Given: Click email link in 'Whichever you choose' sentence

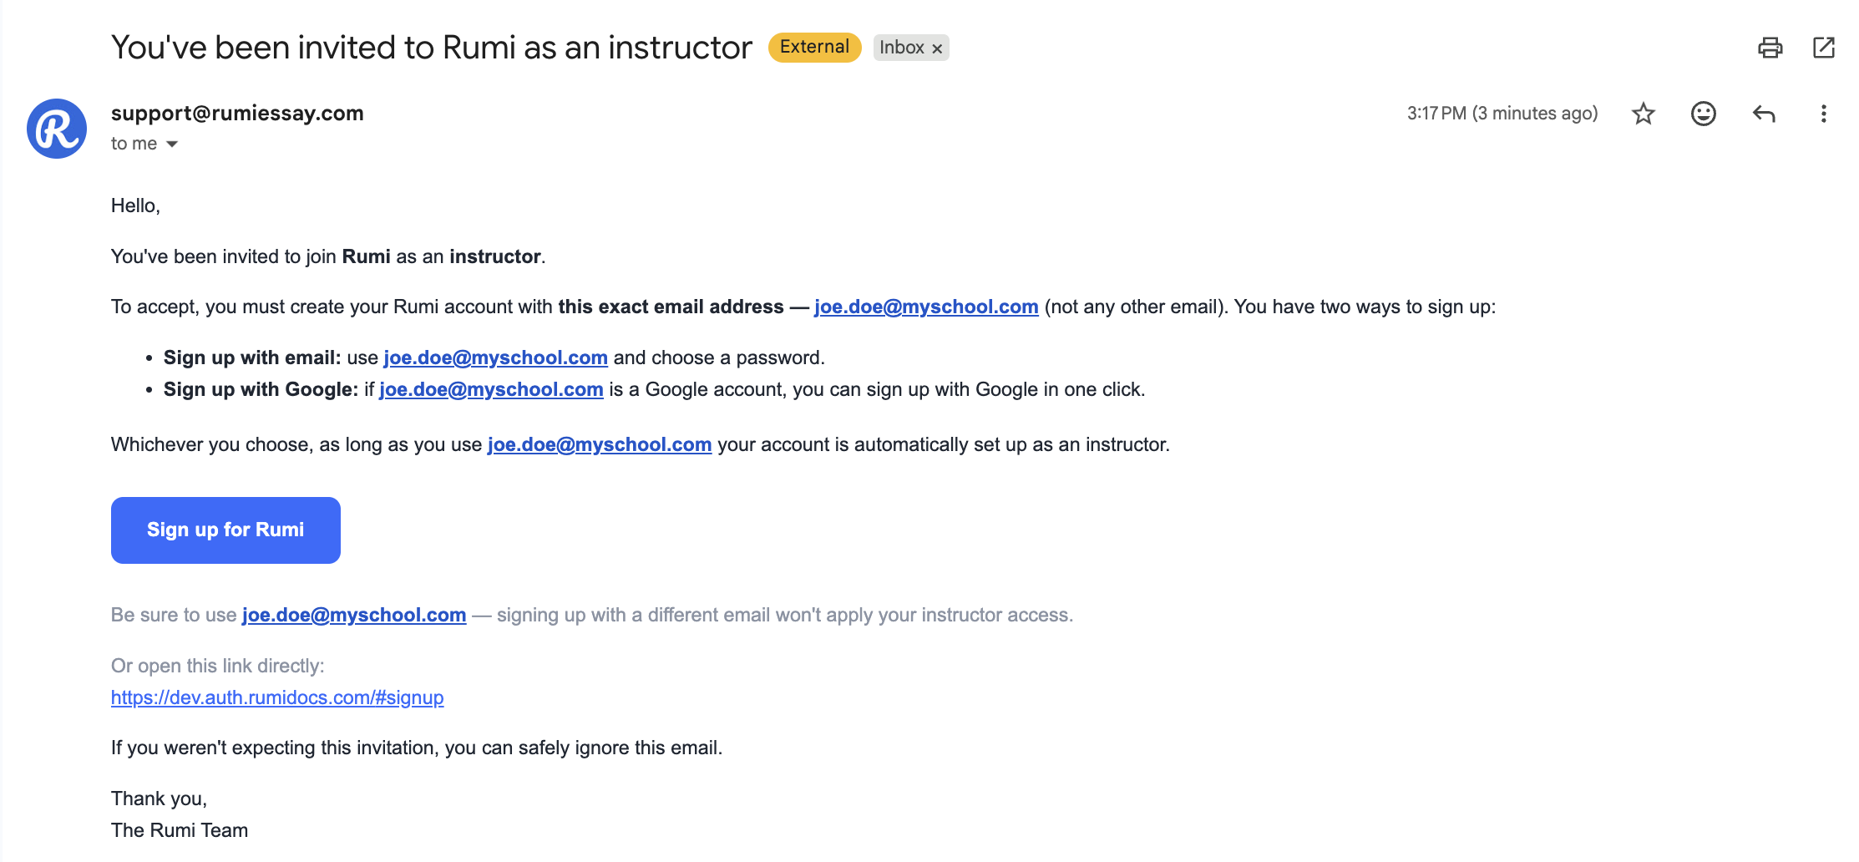Looking at the screenshot, I should pos(600,444).
